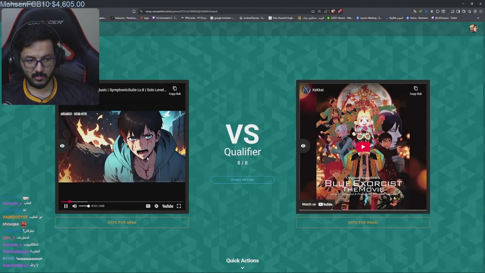This screenshot has width=485, height=273.
Task: Vote for Hokai
Action: (363, 223)
